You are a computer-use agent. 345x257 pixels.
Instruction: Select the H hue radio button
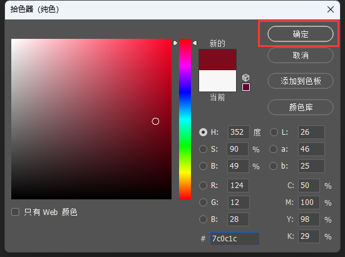(x=203, y=132)
